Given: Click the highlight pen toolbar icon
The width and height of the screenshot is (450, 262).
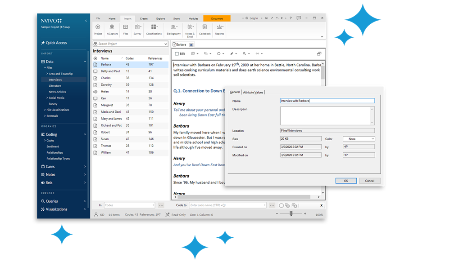Looking at the screenshot, I should coord(233,53).
